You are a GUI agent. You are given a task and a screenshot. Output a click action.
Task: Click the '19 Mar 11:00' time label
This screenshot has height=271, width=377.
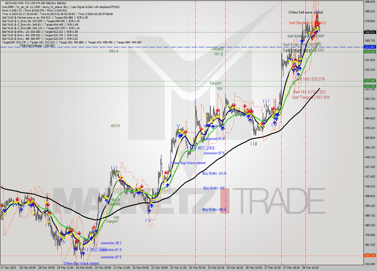click(x=65, y=268)
